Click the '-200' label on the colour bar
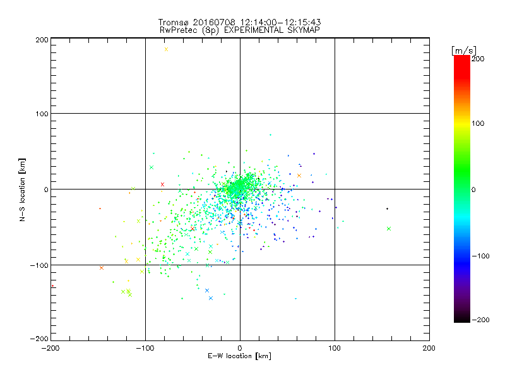This screenshot has width=505, height=379. tap(480, 320)
